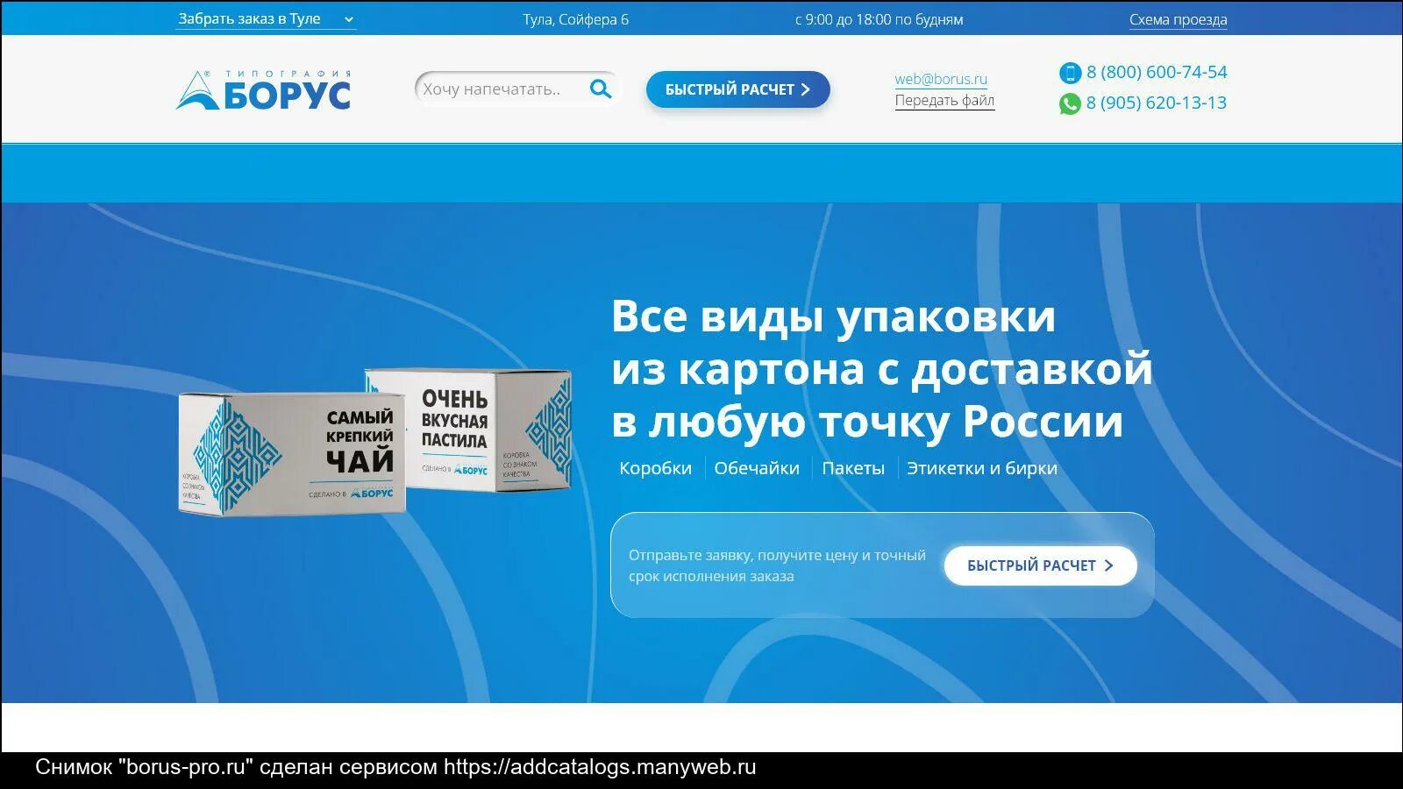Click the address Тула, Сойфера 6
This screenshot has height=789, width=1403.
point(575,19)
